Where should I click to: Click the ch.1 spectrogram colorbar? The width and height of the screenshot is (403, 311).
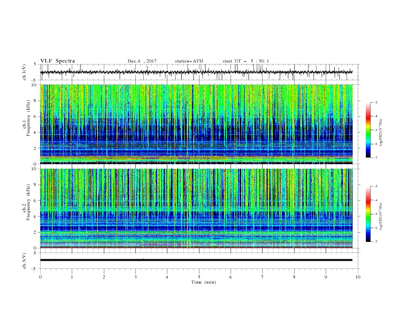368,130
